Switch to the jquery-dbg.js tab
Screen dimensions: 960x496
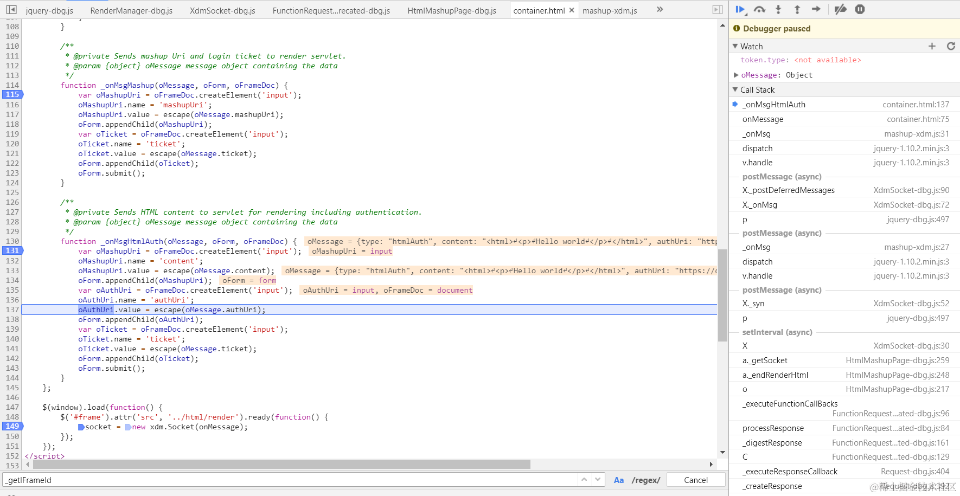click(x=49, y=10)
